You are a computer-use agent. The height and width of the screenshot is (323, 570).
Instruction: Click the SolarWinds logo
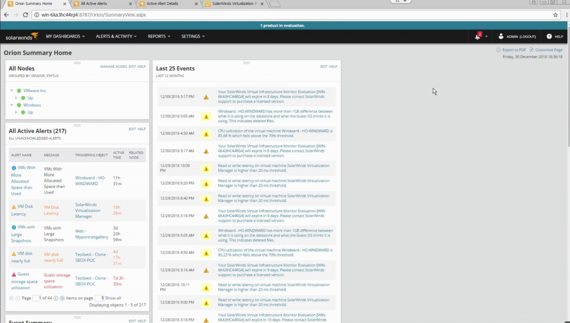pos(22,36)
